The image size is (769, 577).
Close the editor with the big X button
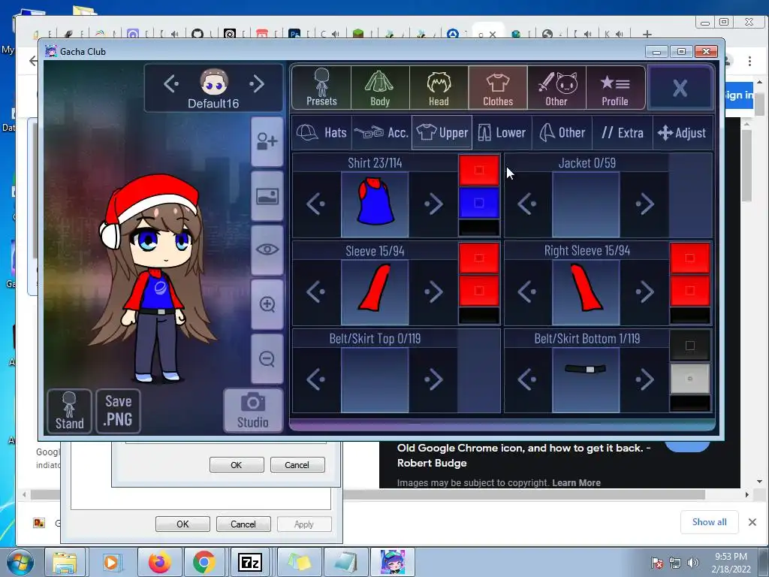tap(680, 88)
